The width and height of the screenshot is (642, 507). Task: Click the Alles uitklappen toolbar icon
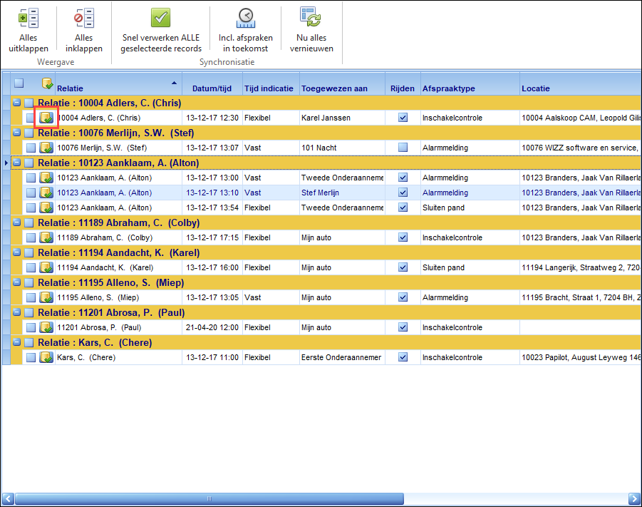(29, 18)
